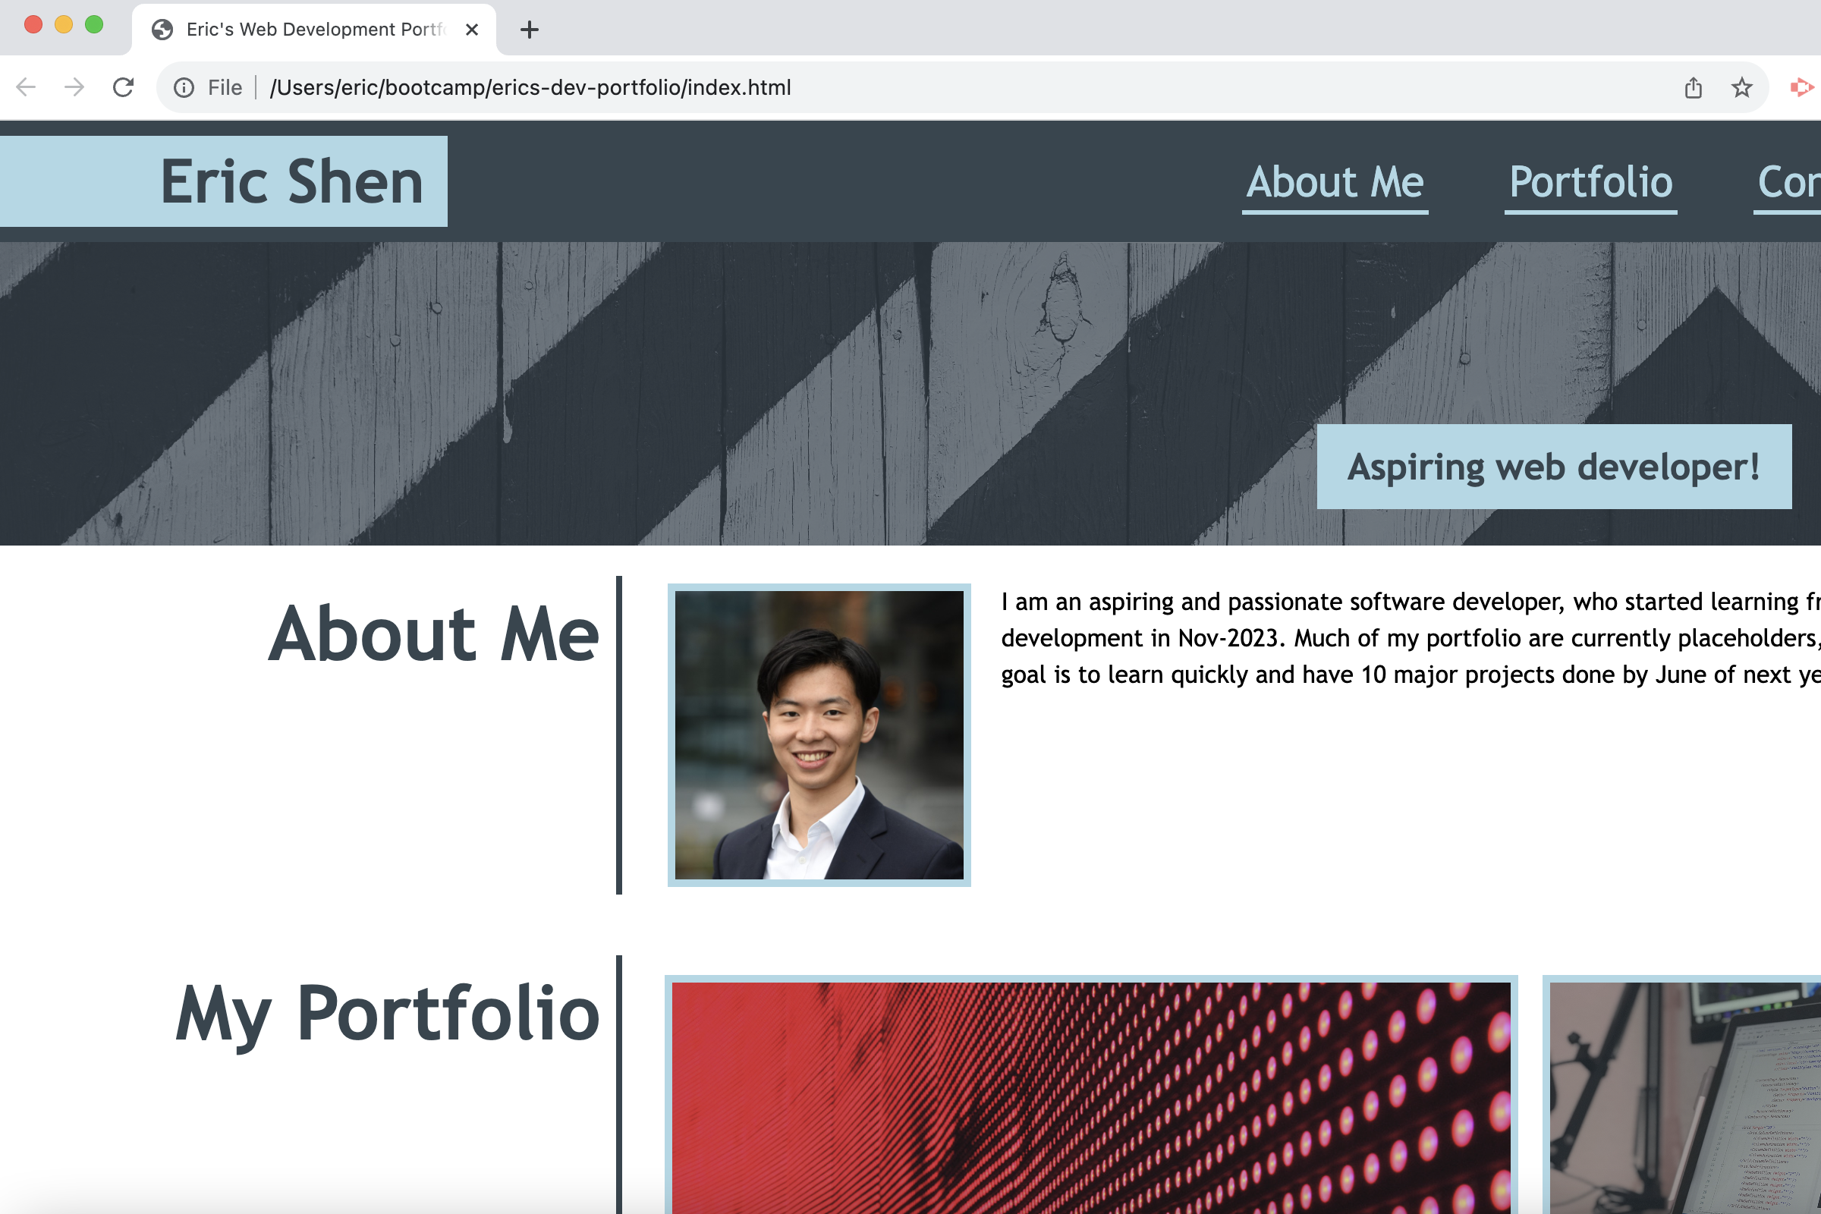Click the back navigation arrow

click(x=26, y=87)
